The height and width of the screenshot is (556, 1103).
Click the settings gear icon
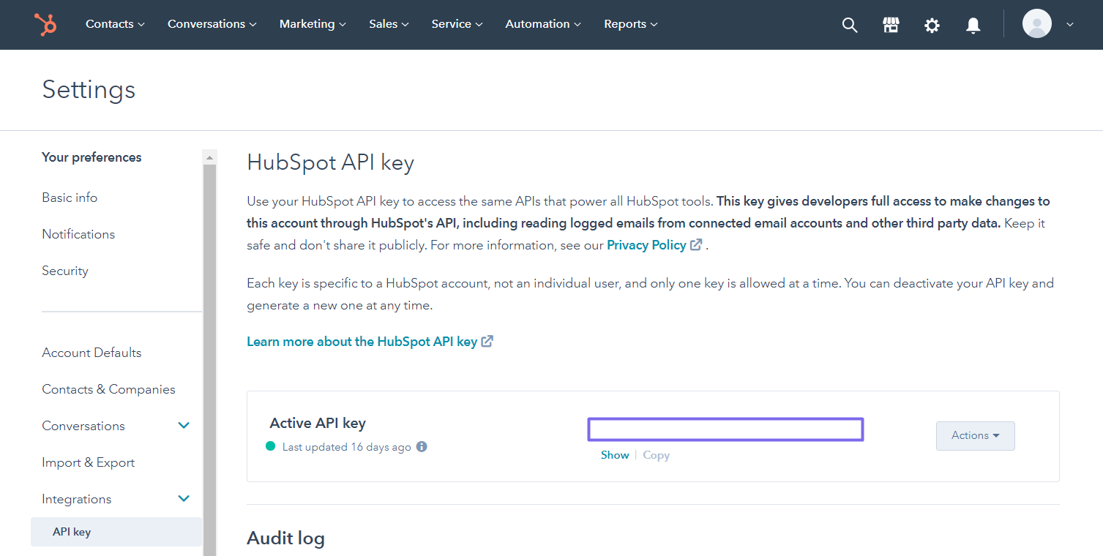932,26
